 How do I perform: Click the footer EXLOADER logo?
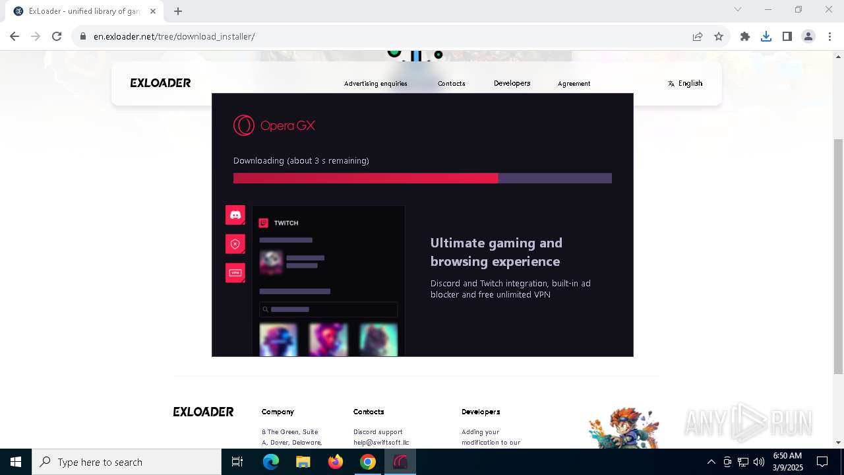pos(203,412)
